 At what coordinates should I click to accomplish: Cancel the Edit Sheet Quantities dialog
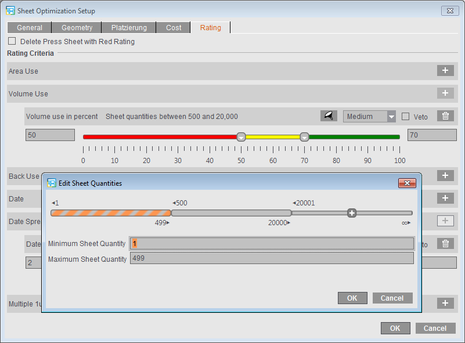(392, 298)
